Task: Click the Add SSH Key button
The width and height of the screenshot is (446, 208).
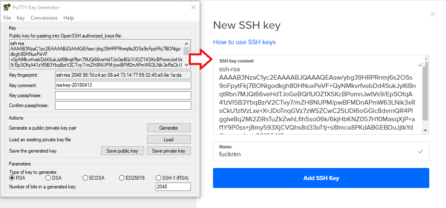Action: 321,178
